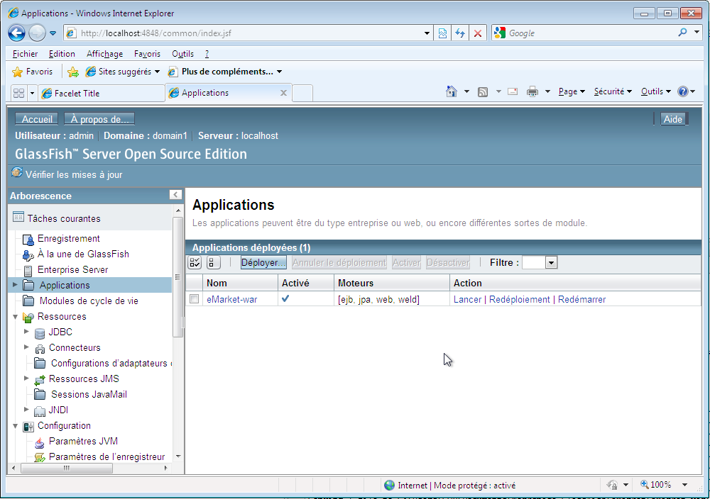
Task: Expand the JDBC tree node
Action: [26, 331]
